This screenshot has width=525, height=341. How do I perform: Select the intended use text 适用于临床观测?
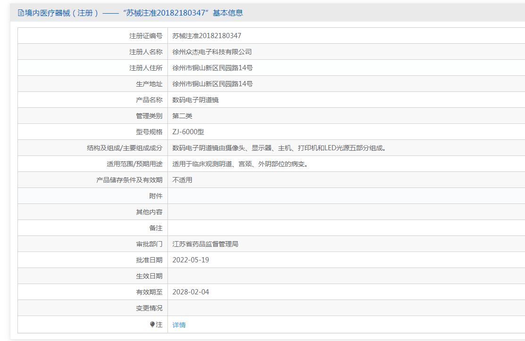241,164
